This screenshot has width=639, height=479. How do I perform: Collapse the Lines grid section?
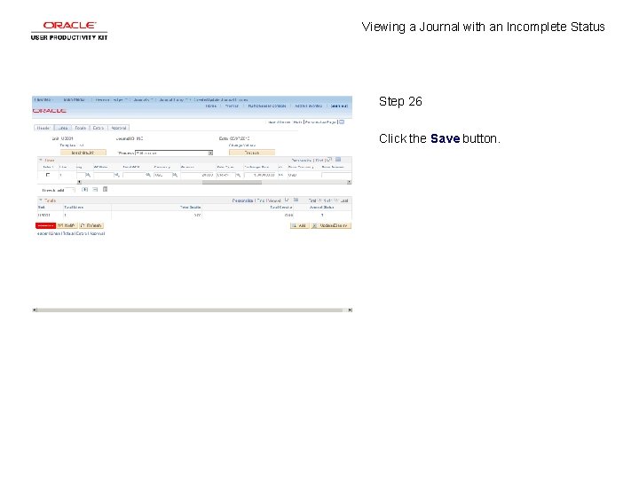(x=40, y=160)
